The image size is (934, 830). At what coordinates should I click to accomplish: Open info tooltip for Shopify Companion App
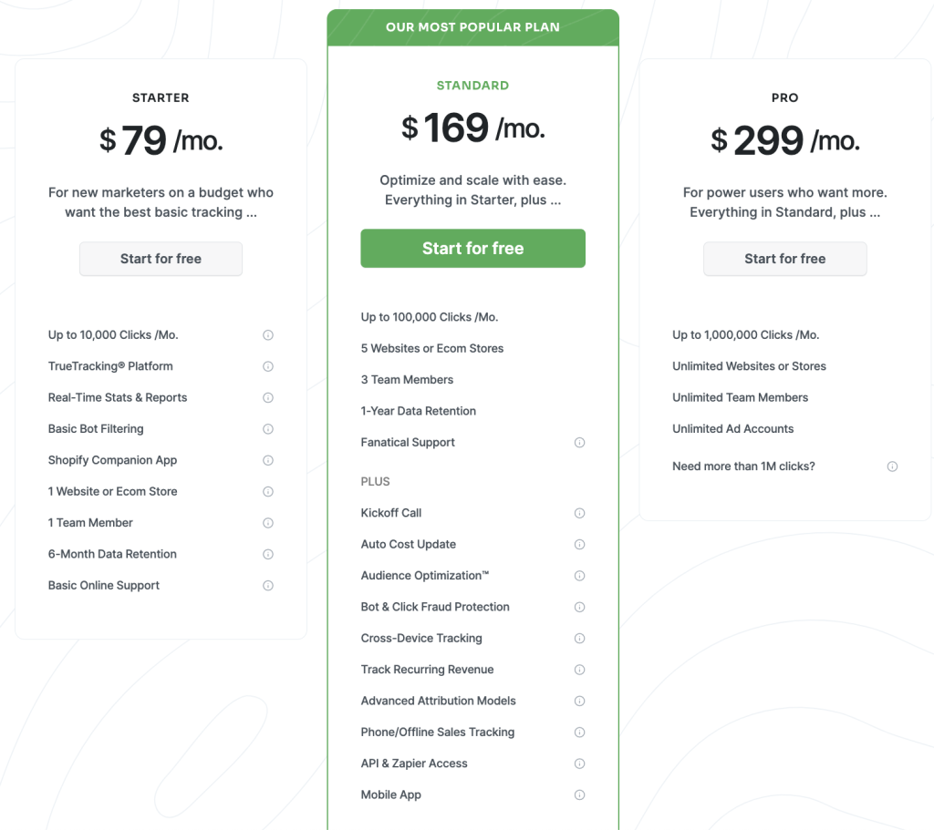tap(268, 460)
